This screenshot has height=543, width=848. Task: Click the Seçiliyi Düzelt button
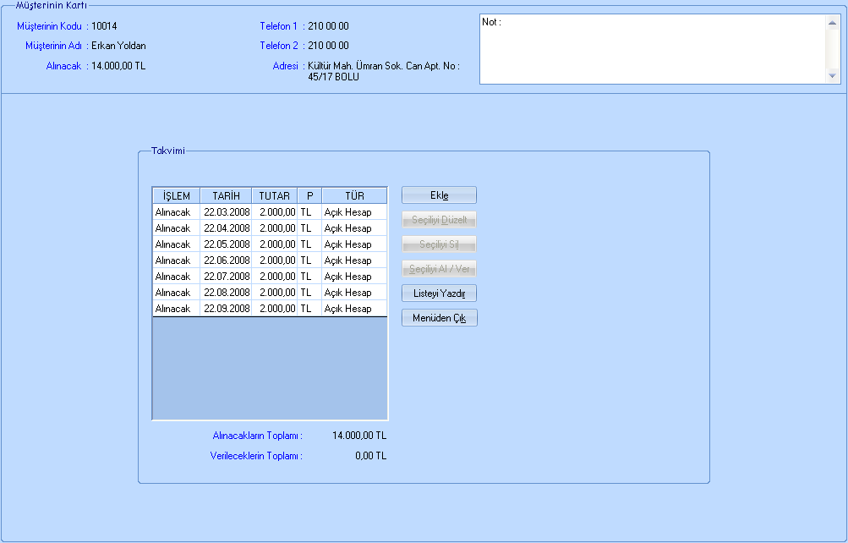coord(439,220)
